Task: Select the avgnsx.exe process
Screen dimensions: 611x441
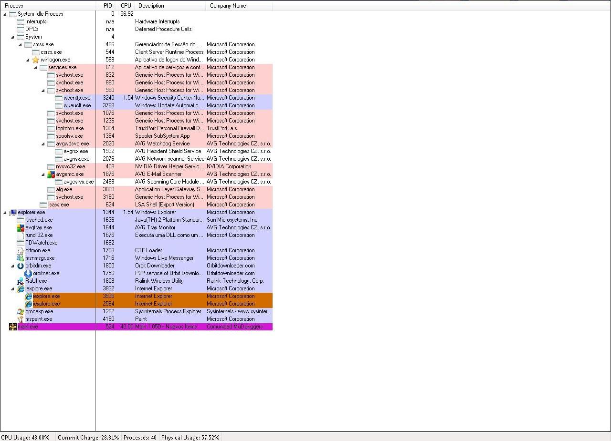Action: point(136,159)
